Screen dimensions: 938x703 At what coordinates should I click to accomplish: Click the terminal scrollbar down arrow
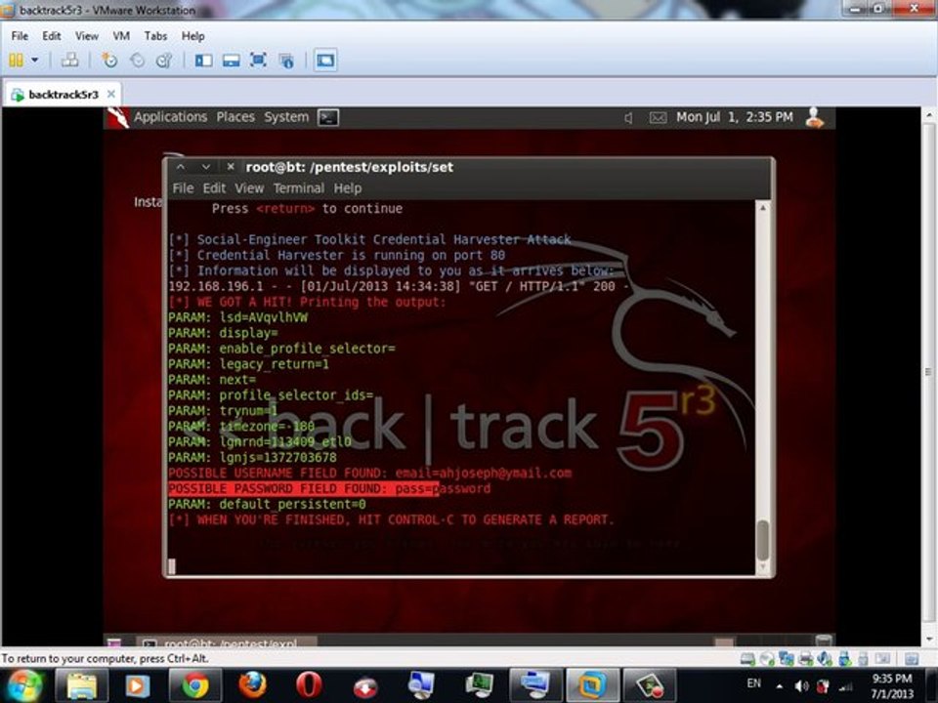pos(763,567)
